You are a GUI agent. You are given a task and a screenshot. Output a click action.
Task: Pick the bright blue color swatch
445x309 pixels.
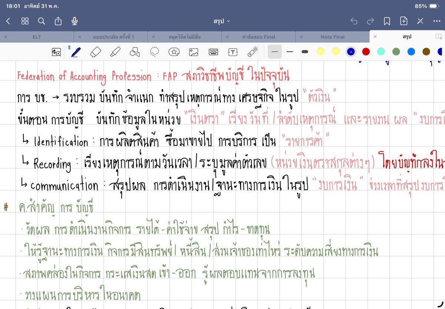tap(411, 51)
